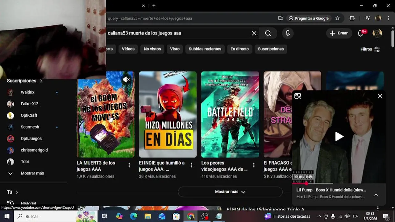Expand the miniplayer to full view
The height and width of the screenshot is (222, 395).
[x=298, y=96]
